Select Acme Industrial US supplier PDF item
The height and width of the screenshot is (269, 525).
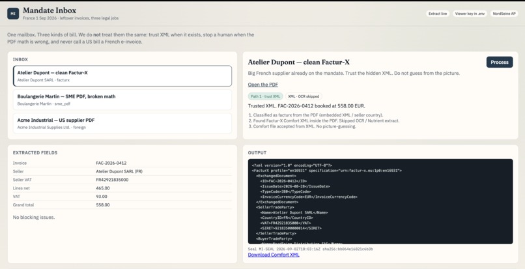point(122,123)
